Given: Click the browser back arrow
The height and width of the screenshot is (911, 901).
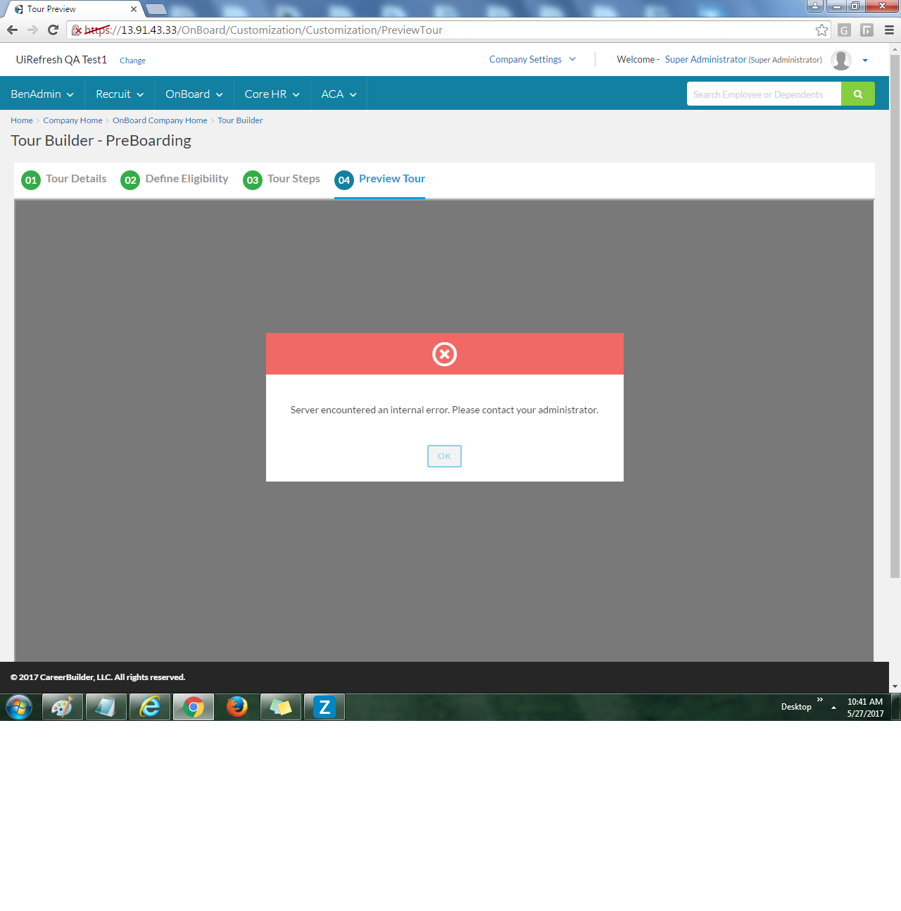Looking at the screenshot, I should point(12,30).
